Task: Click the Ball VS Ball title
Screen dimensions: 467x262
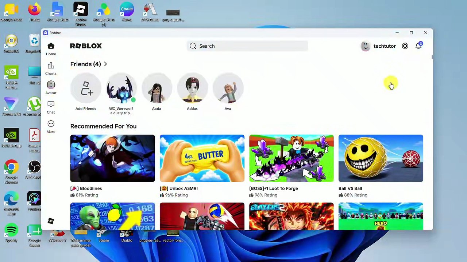Action: [350, 188]
